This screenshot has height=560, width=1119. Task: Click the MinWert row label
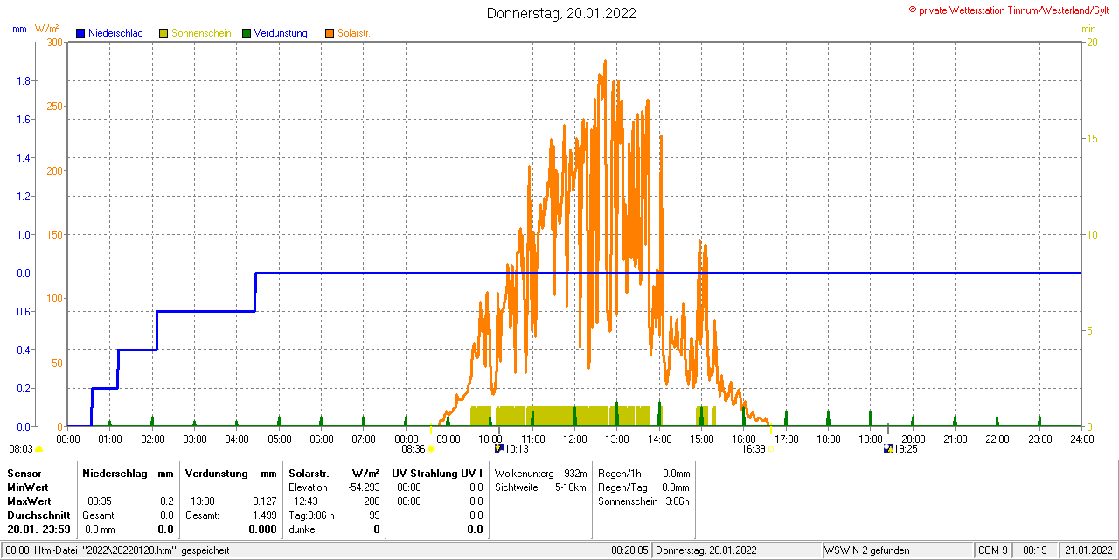(27, 487)
